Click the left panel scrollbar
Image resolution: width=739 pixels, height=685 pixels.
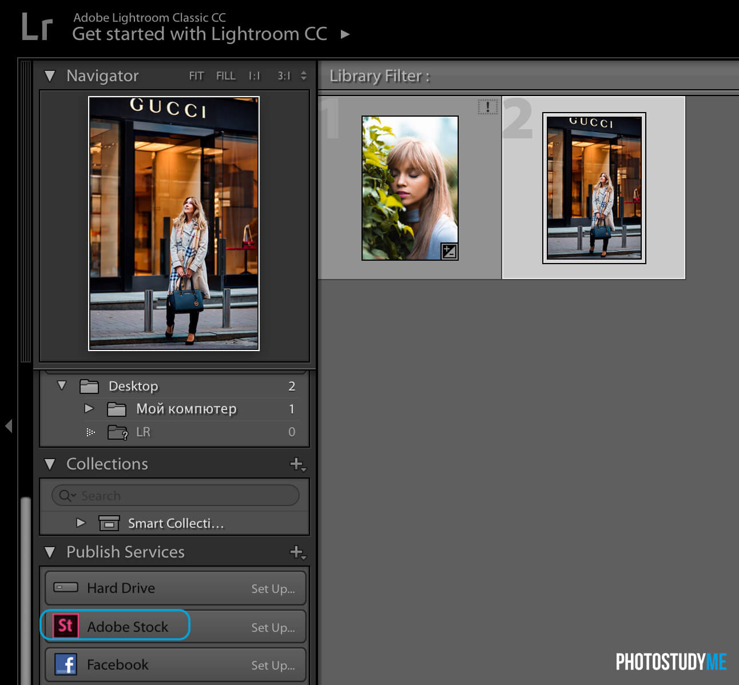point(25,591)
